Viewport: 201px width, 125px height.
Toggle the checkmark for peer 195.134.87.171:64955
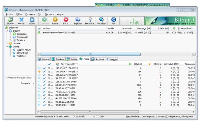44,68
